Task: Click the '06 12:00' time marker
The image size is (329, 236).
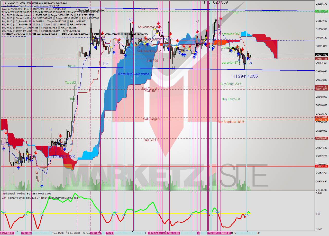Action: click(x=174, y=233)
